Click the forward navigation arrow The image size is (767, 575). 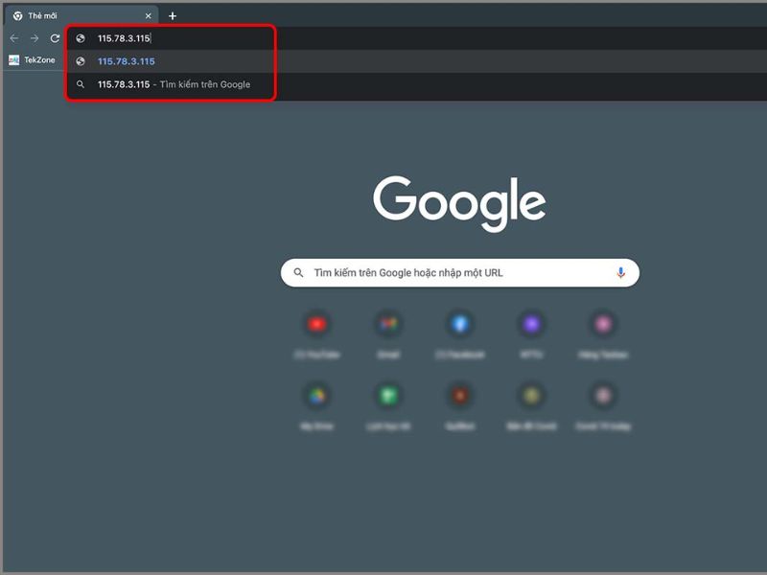tap(35, 38)
